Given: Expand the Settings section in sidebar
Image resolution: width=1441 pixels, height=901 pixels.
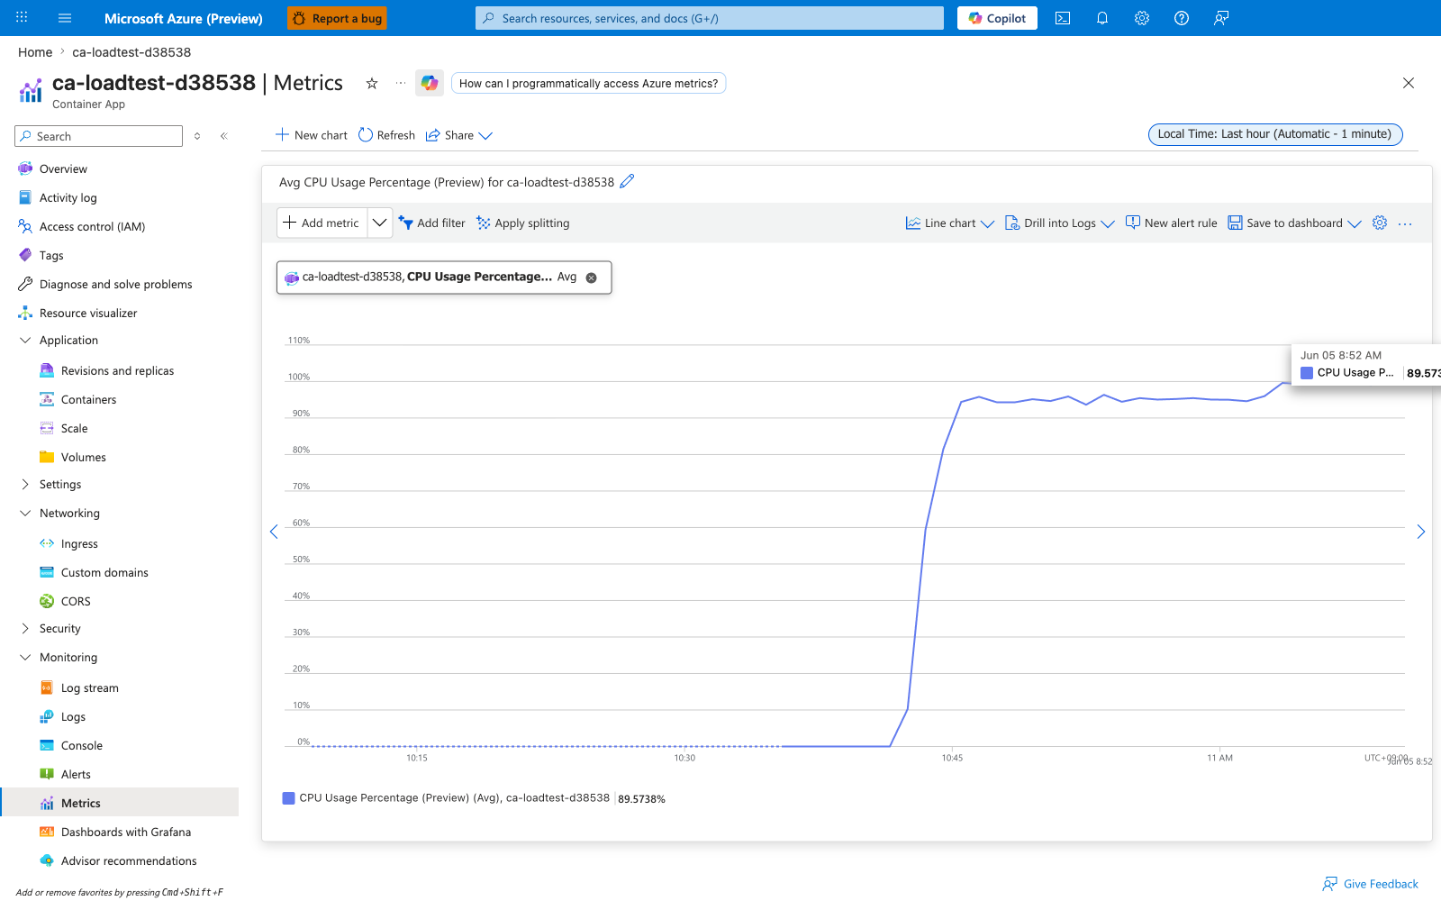Looking at the screenshot, I should pos(25,485).
